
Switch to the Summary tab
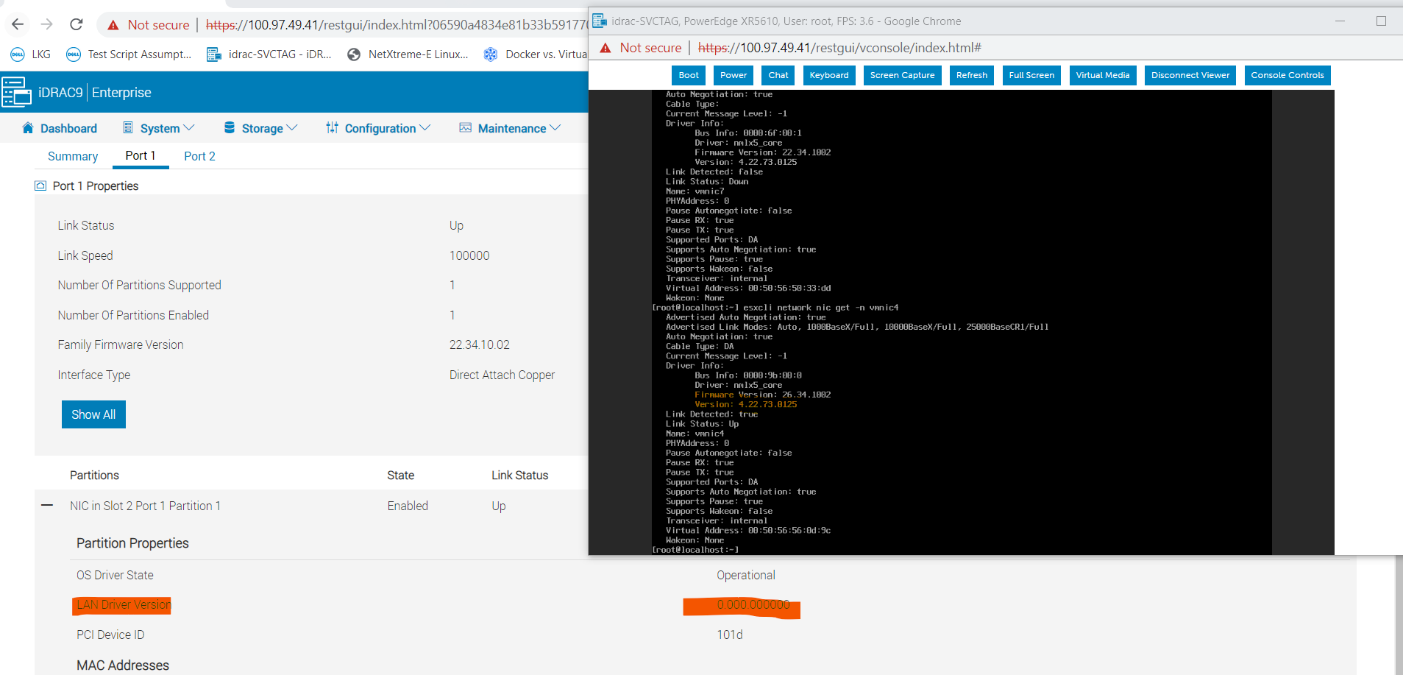(x=72, y=156)
